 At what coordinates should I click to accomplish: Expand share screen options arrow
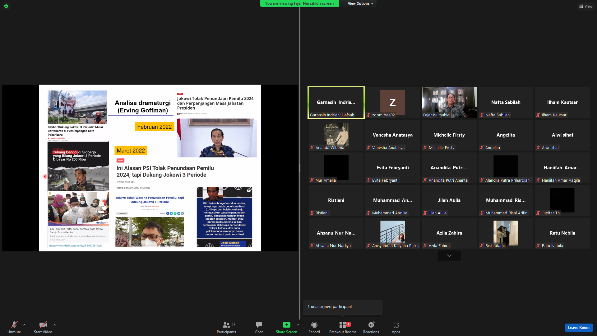(x=298, y=325)
